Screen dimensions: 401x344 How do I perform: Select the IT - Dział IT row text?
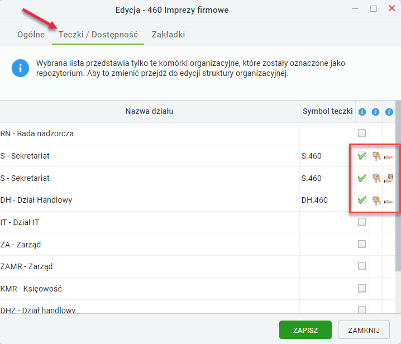[x=20, y=222]
